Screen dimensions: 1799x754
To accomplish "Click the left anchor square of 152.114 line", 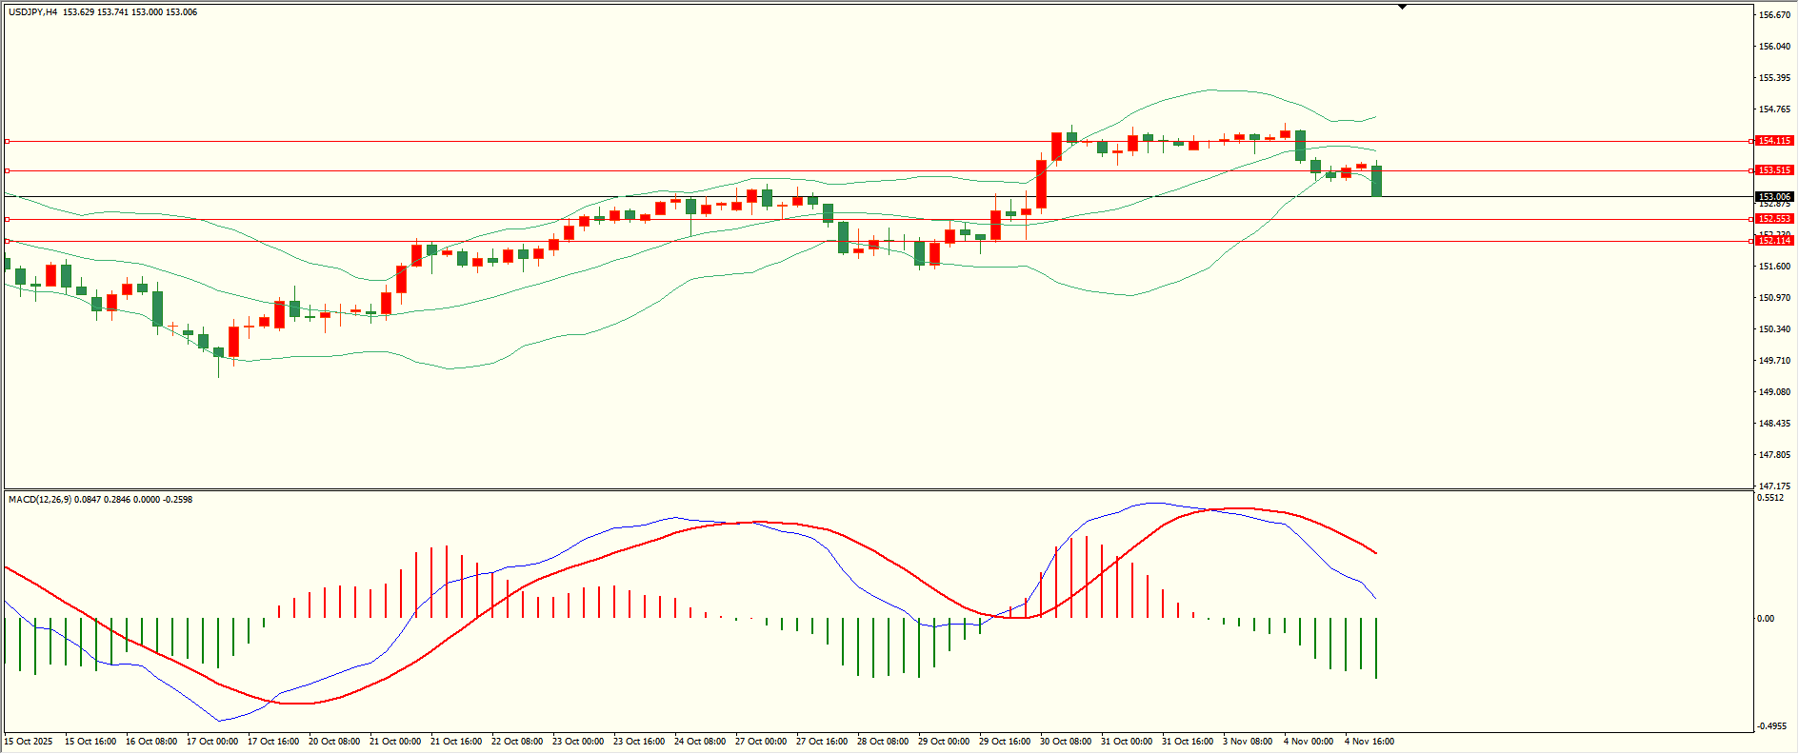I will pos(7,241).
